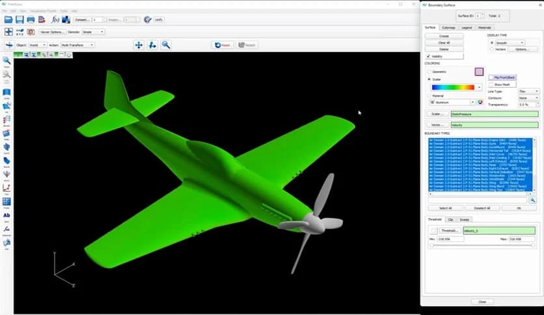Click the geometric color swatch
Screen dimensions: 544x315
click(x=479, y=72)
